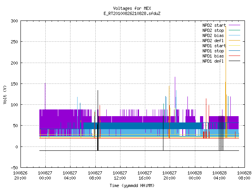Click the x-axis tick '100826 20:00'

20,176
